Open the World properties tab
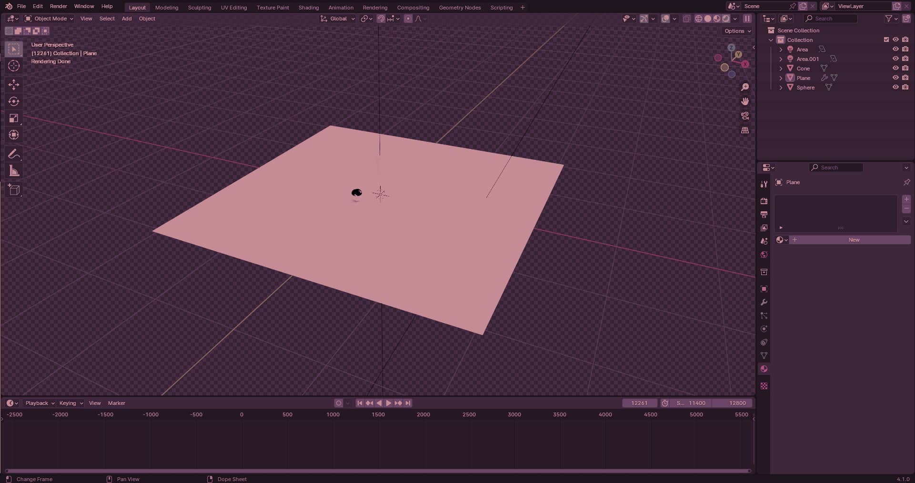Image resolution: width=915 pixels, height=483 pixels. [x=764, y=255]
